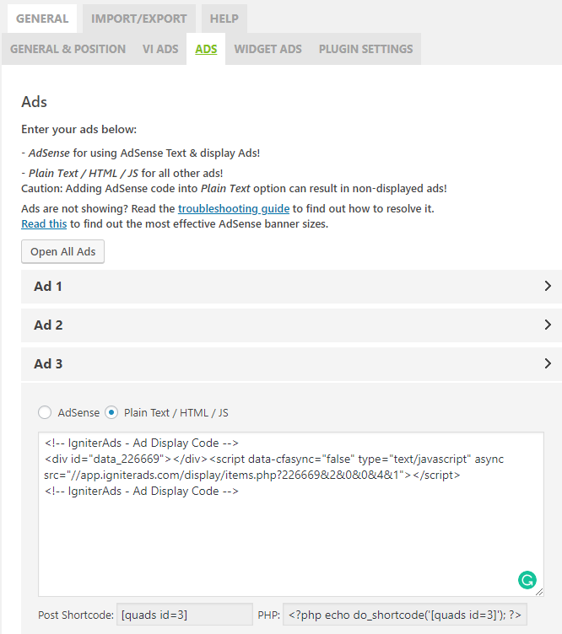
Task: Open the PLUGIN SETTINGS sub-tab
Action: coord(365,49)
